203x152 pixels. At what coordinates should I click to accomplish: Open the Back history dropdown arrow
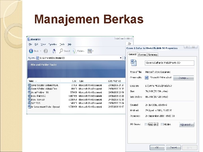(41, 51)
